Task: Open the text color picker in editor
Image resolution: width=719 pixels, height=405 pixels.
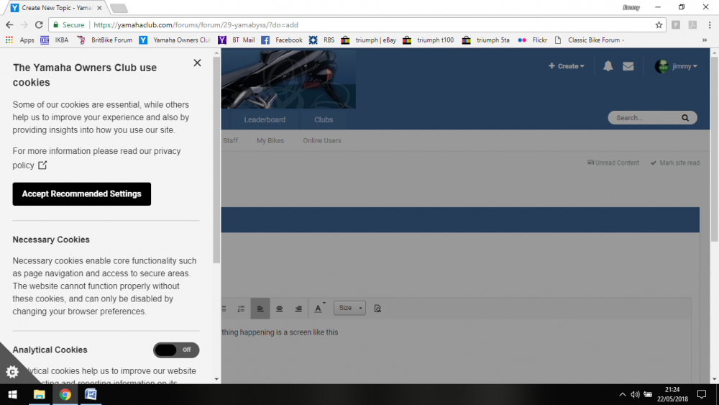Action: 319,309
